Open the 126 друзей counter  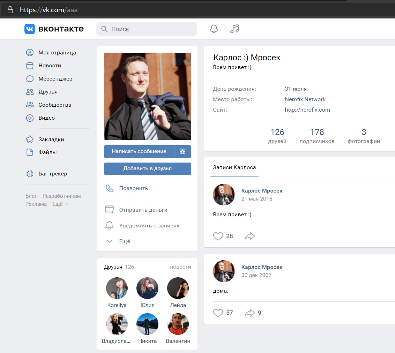click(277, 136)
